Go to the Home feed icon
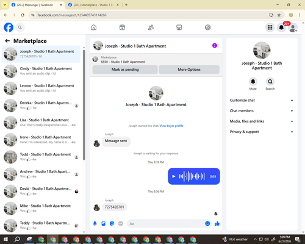The width and height of the screenshot is (305, 244). pyautogui.click(x=93, y=27)
